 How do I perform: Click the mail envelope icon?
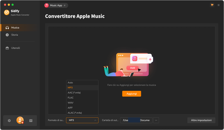click(31, 121)
